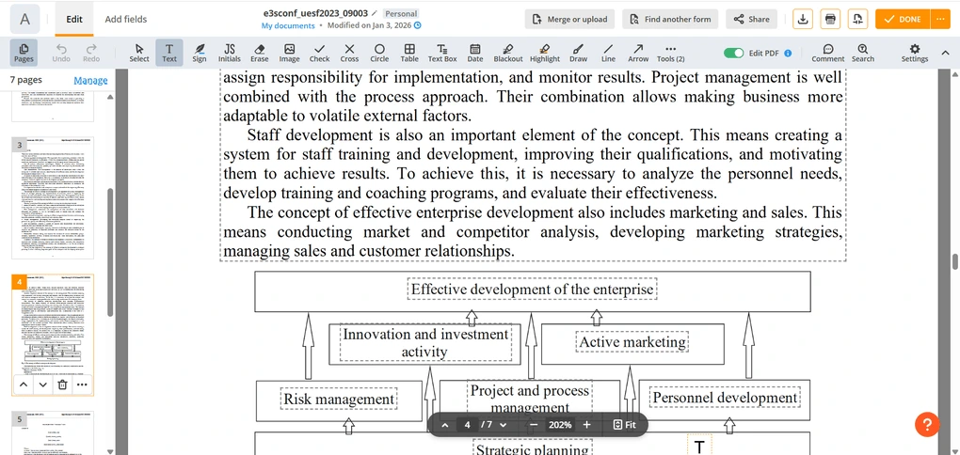Choose the Text Box tool
The image size is (960, 455).
click(442, 53)
